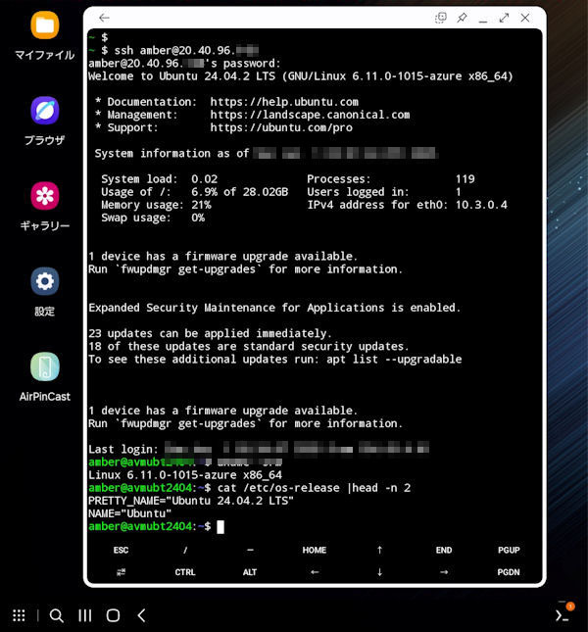Maximize the terminal window with the expand icon
Screen dimensions: 588x632
click(x=504, y=18)
